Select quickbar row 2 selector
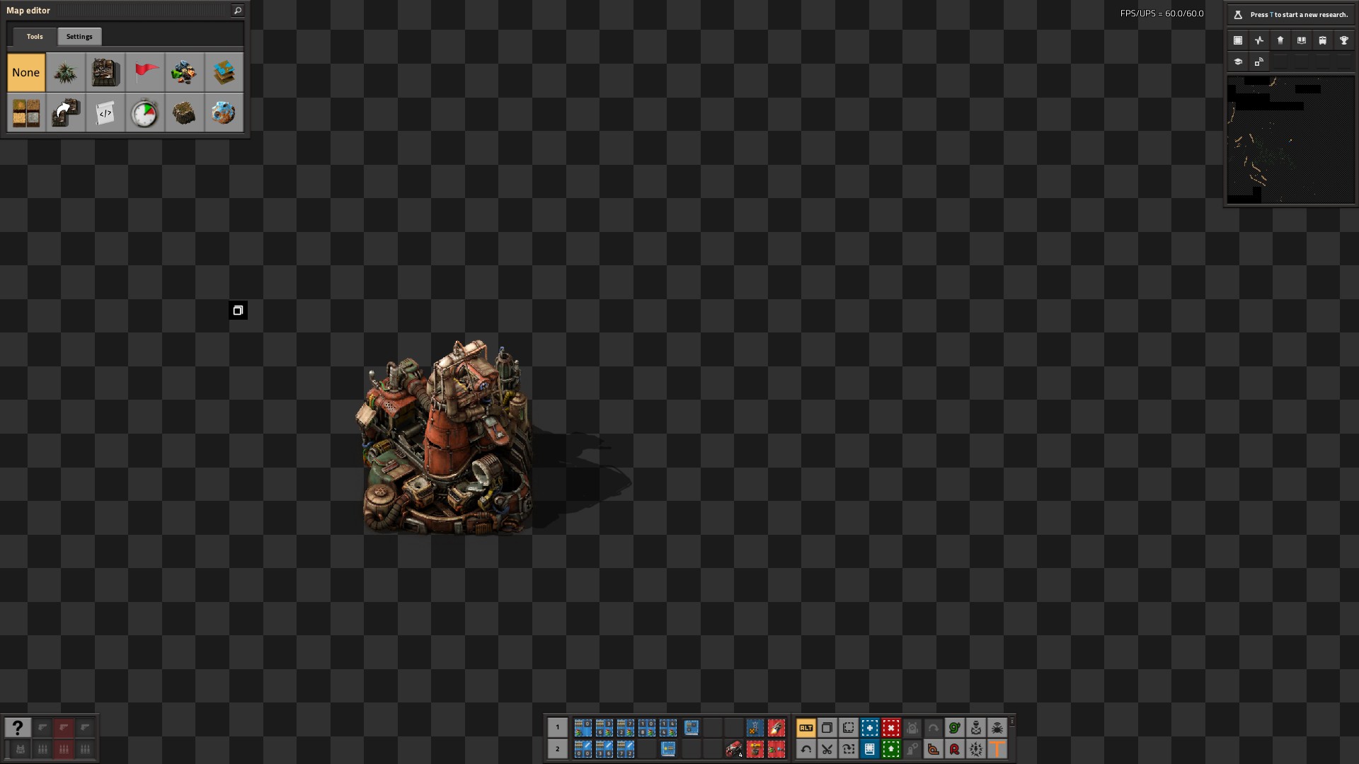This screenshot has height=764, width=1359. 557,748
